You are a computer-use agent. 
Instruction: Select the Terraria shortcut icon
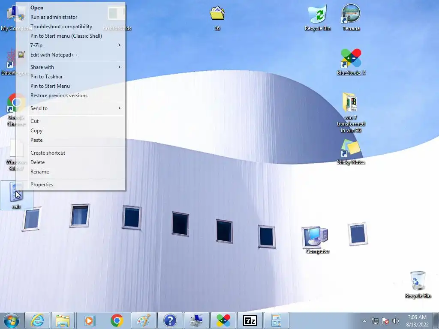(x=351, y=18)
